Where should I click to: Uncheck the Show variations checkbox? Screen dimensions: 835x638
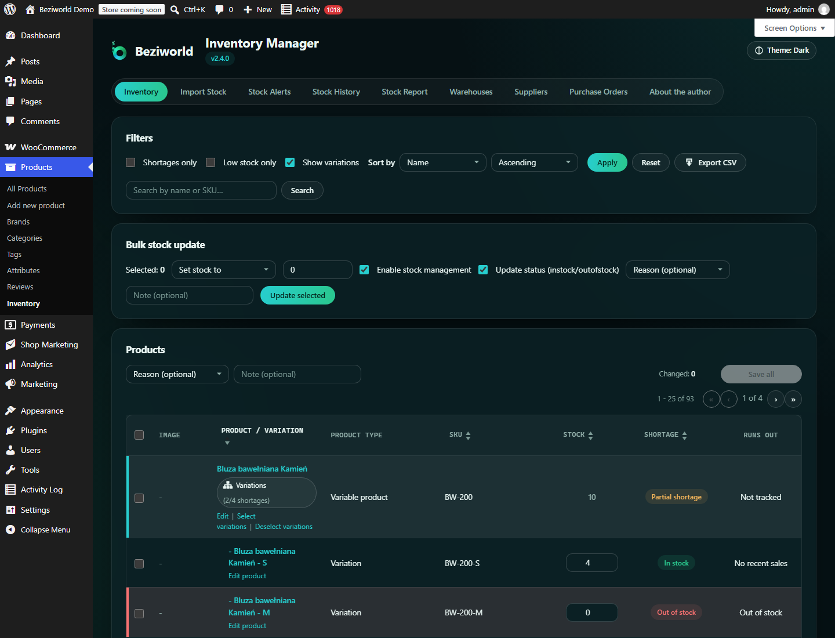(x=290, y=162)
